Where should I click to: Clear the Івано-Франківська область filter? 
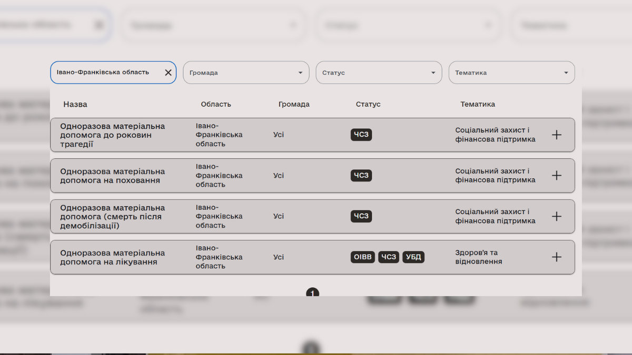(168, 73)
